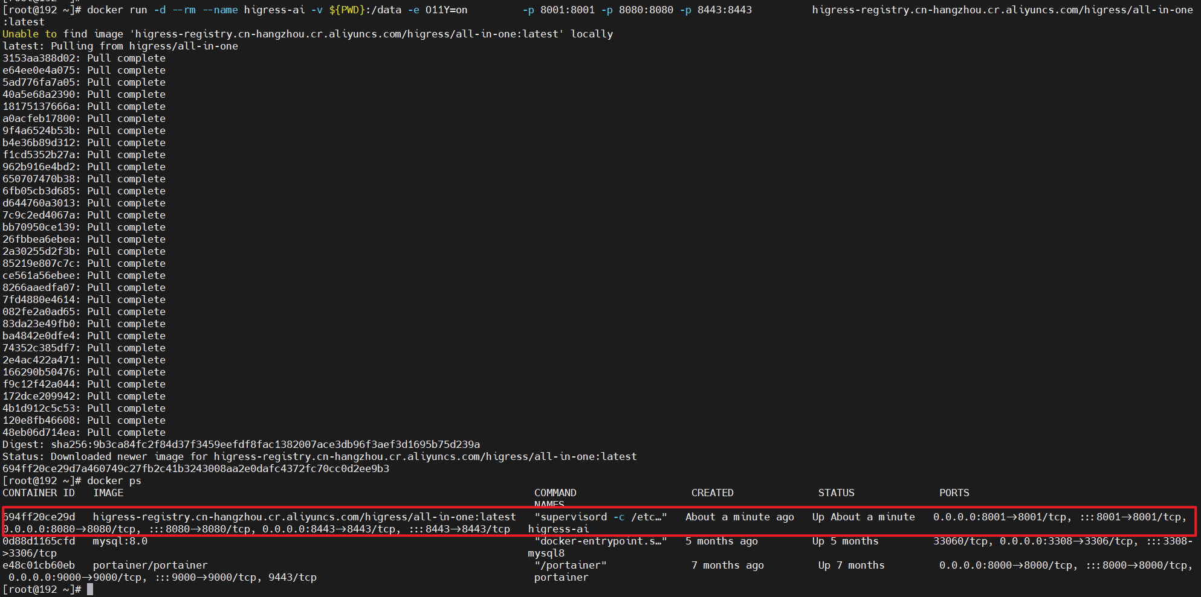Screen dimensions: 1201x597
Task: Click layer line a0acfeb17800 Pull complete
Action: tap(84, 118)
